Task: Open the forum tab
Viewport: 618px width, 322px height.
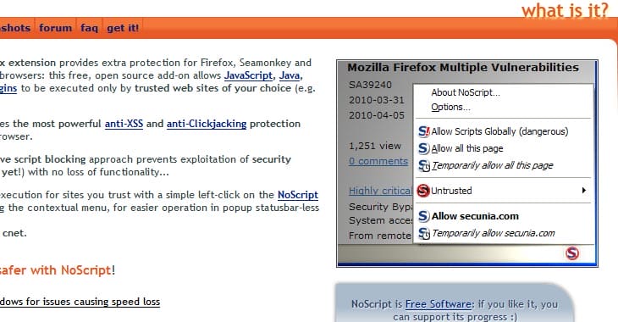Action: [x=56, y=28]
